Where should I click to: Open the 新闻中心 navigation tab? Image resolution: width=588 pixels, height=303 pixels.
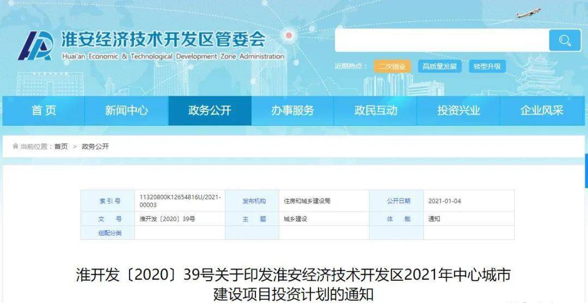(x=126, y=110)
